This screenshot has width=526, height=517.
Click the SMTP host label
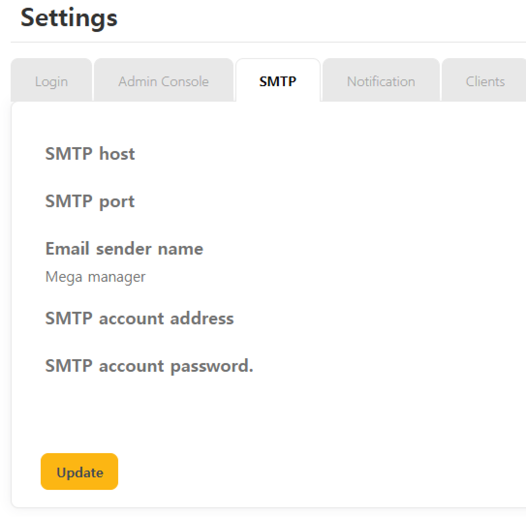point(90,154)
